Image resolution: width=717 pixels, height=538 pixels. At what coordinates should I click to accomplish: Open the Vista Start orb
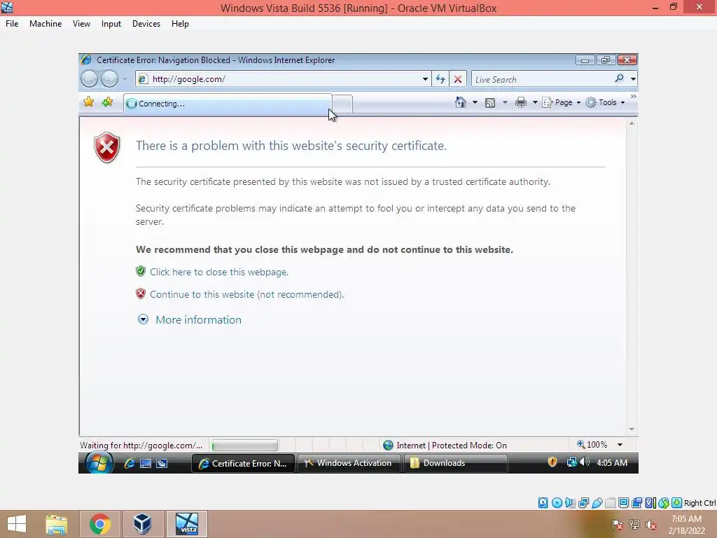[x=99, y=462]
